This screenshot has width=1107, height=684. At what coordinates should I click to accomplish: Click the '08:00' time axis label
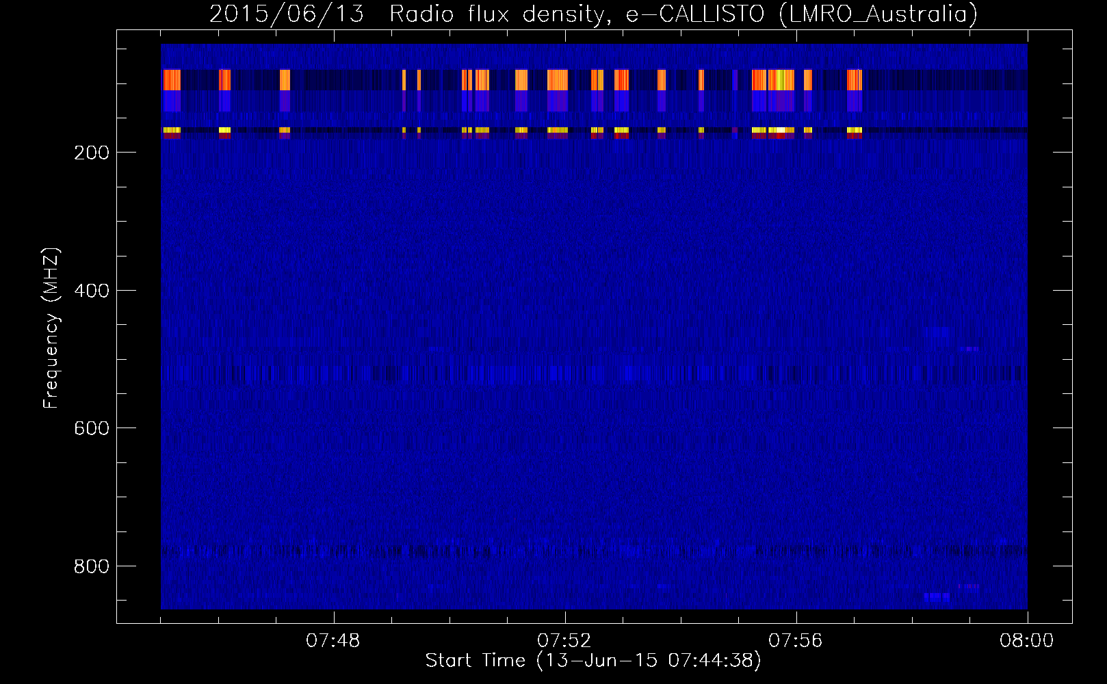tap(1027, 641)
